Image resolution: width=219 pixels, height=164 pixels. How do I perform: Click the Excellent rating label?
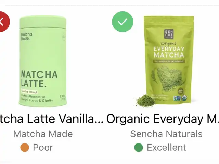pyautogui.click(x=167, y=147)
